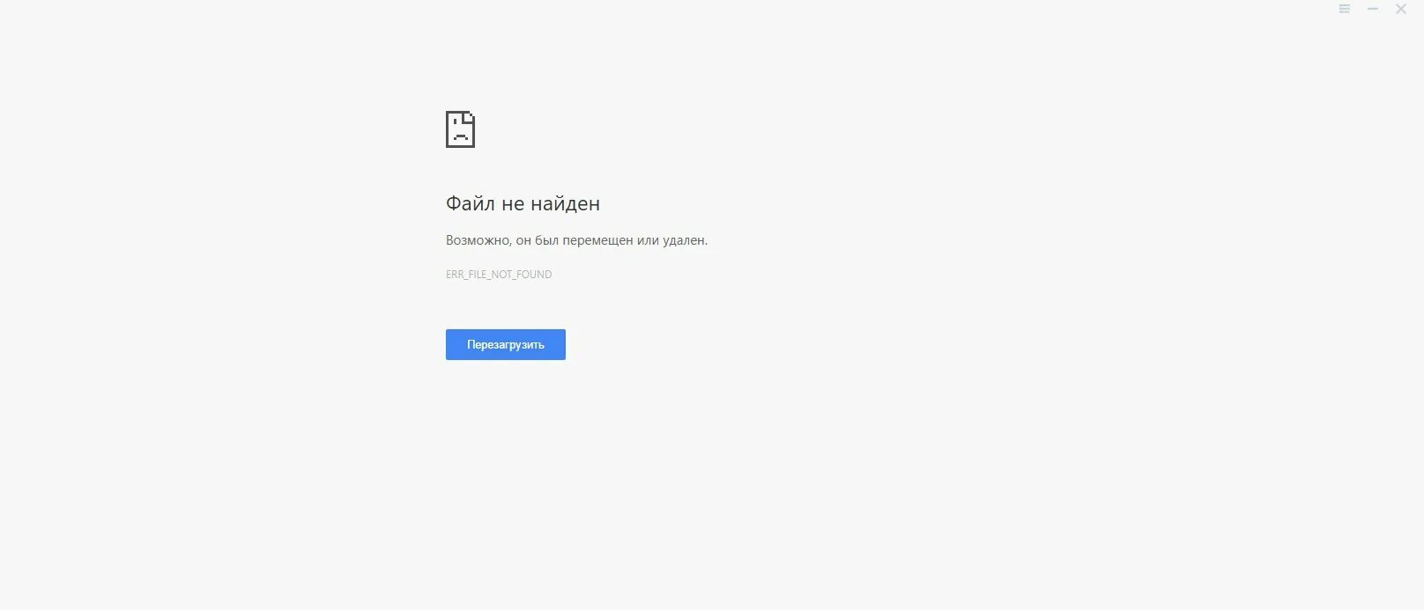Image resolution: width=1424 pixels, height=610 pixels.
Task: Hit the minimize dash in title bar
Action: [1373, 9]
